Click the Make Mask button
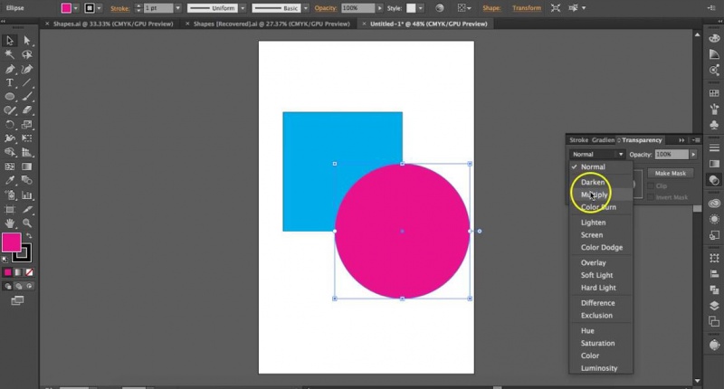Screen dimensions: 724x389 coord(670,173)
